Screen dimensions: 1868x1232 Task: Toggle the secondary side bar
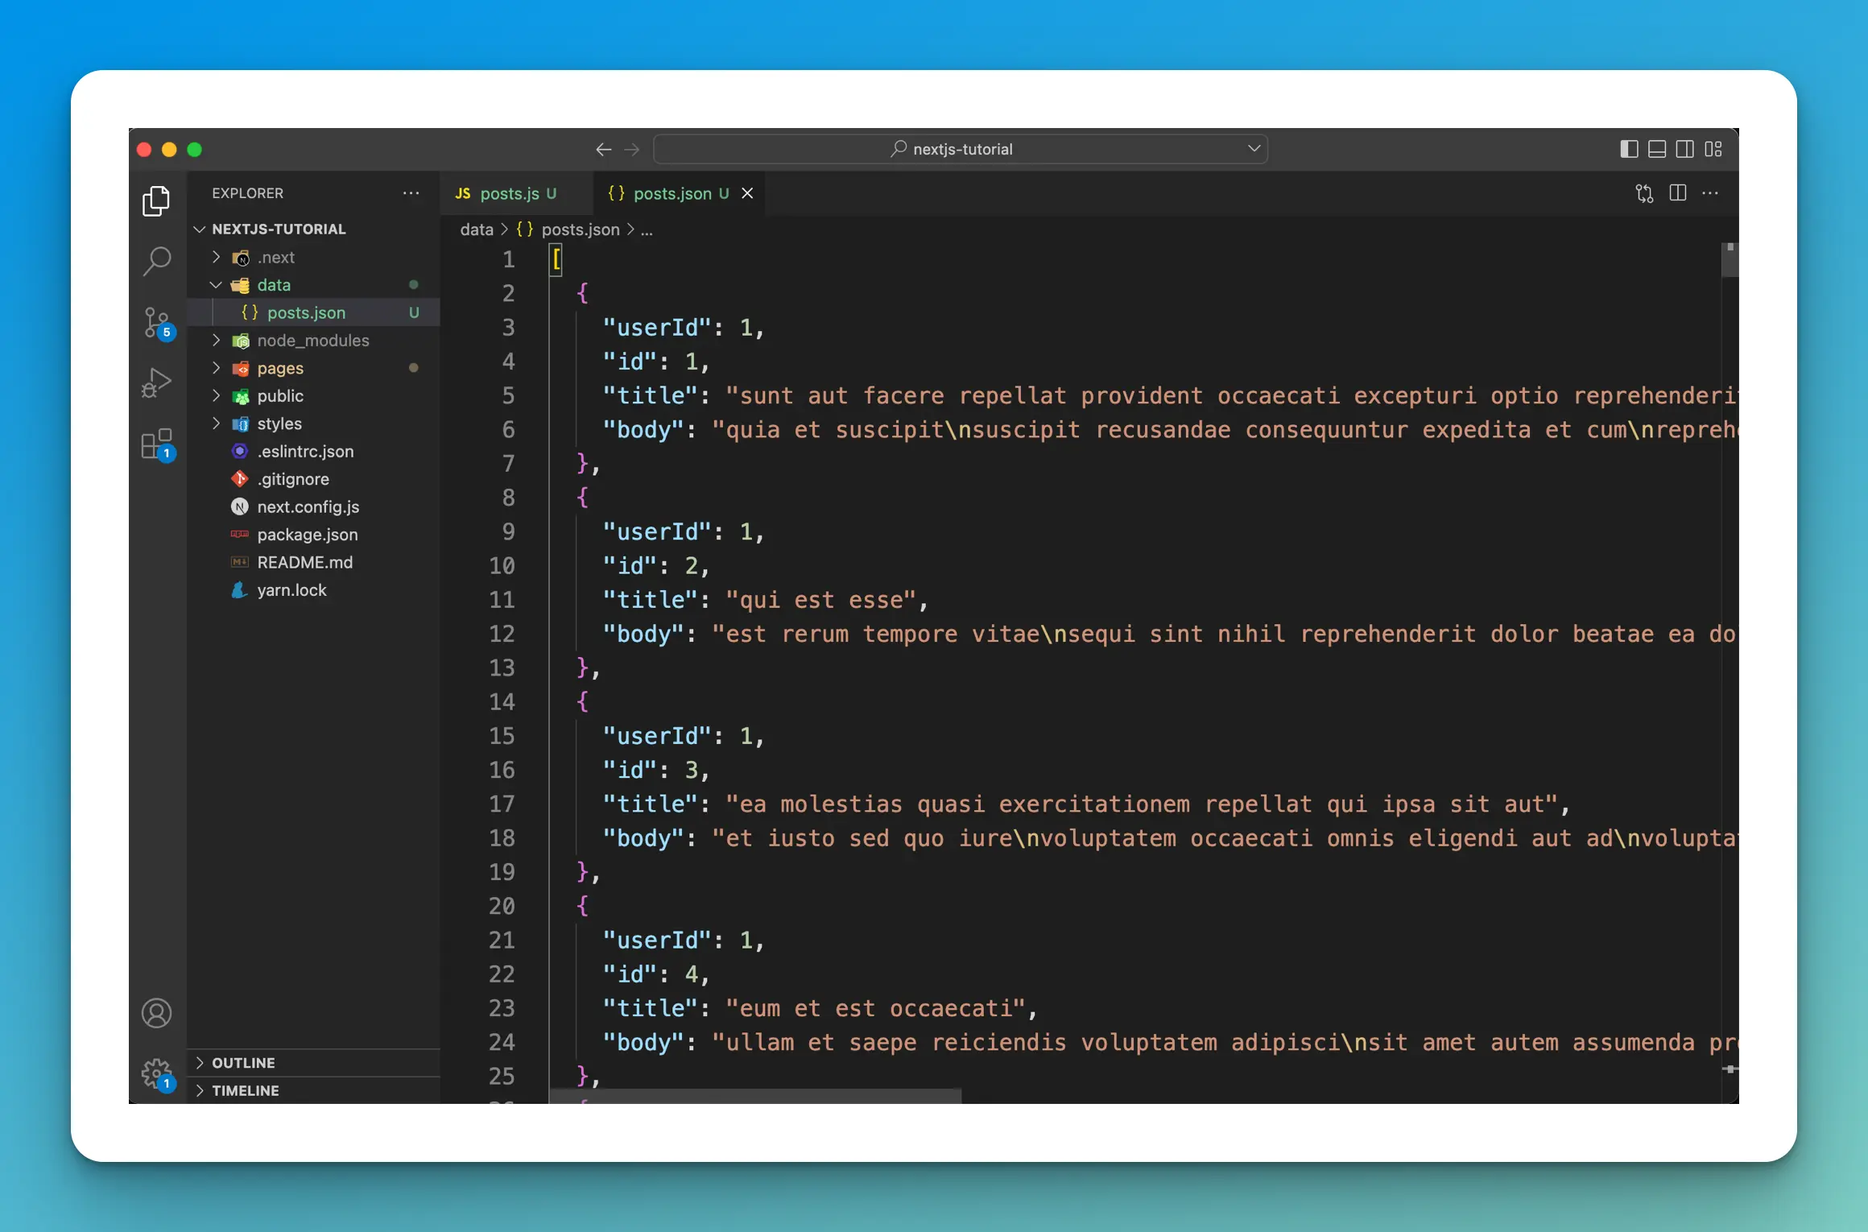pyautogui.click(x=1685, y=150)
